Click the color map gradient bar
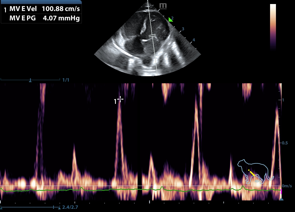The height and width of the screenshot is (212, 295). point(273,27)
